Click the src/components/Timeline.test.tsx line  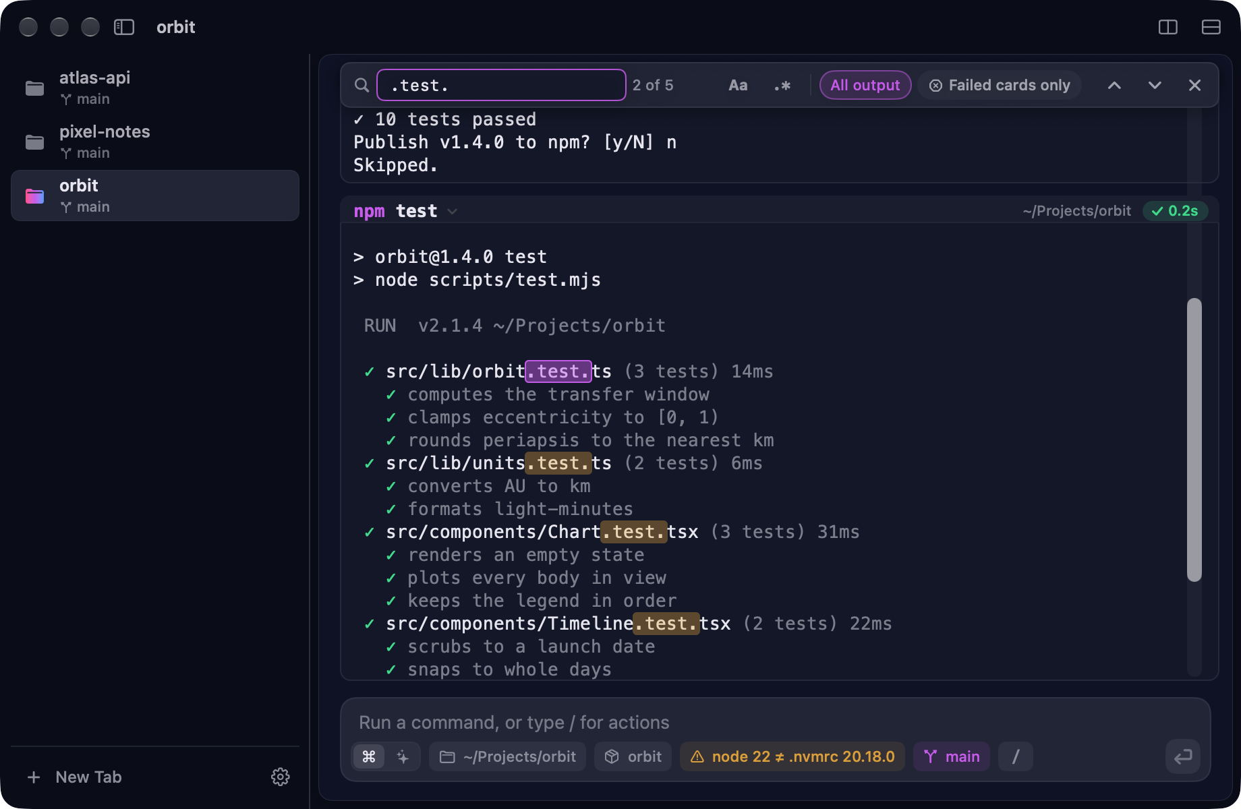(628, 624)
